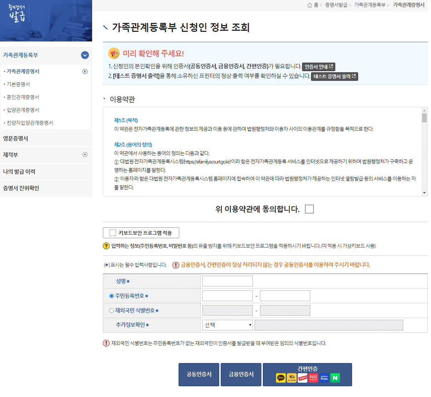The width and height of the screenshot is (431, 397).
Task: Select the Naver authentication icon
Action: click(x=335, y=378)
